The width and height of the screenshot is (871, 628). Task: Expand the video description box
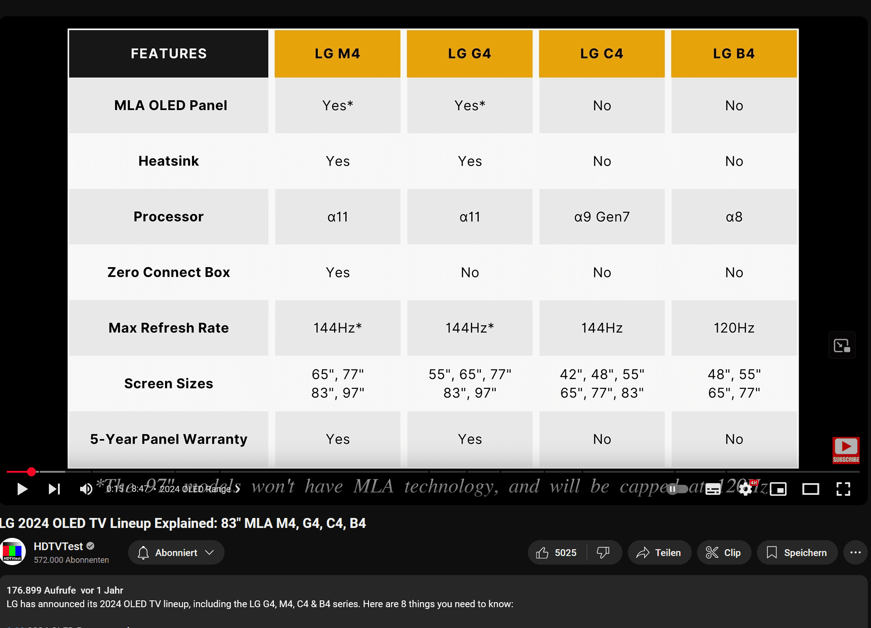[434, 601]
